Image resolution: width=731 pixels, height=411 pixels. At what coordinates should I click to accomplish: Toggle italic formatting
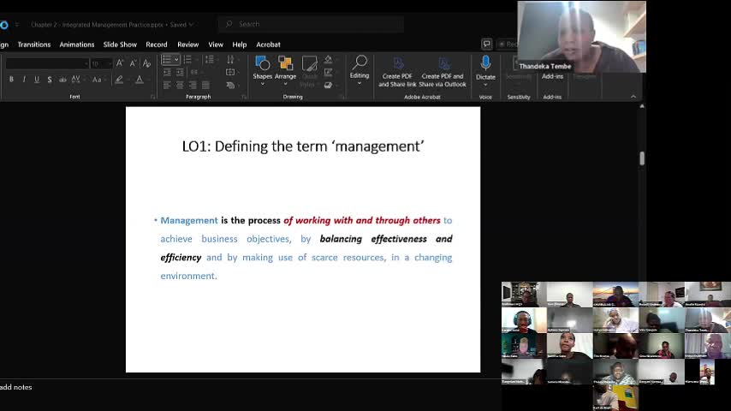pos(24,80)
